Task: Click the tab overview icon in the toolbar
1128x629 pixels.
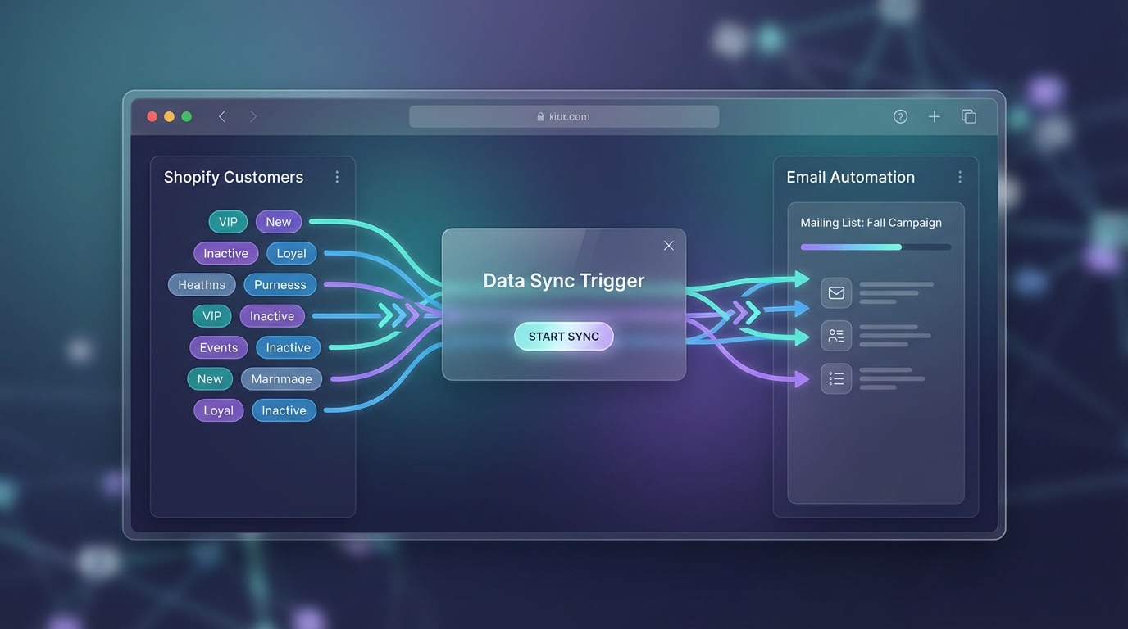Action: pos(968,115)
